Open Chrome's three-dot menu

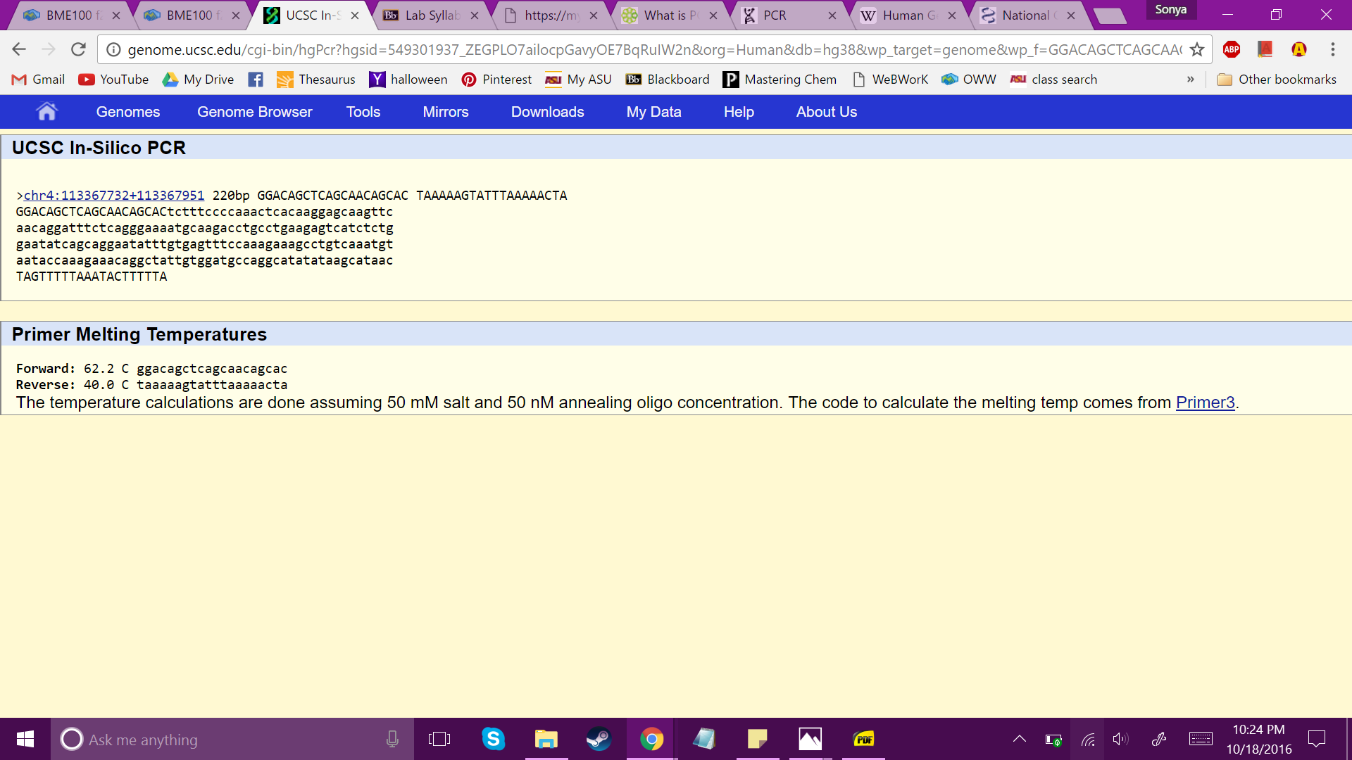(x=1332, y=49)
